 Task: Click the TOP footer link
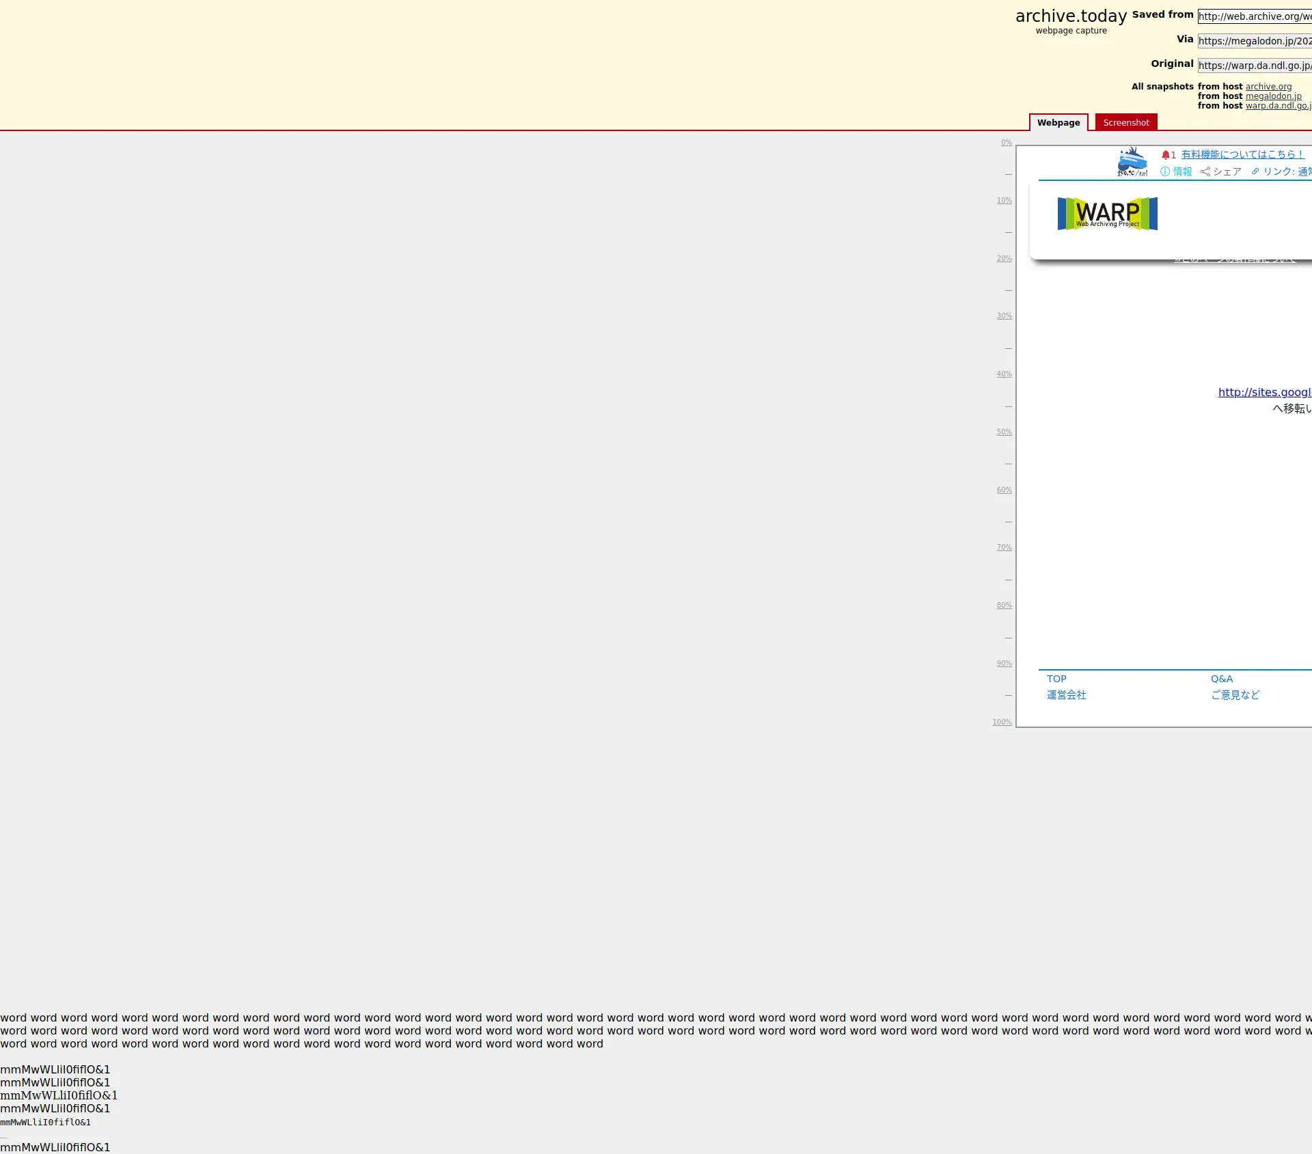click(x=1056, y=679)
